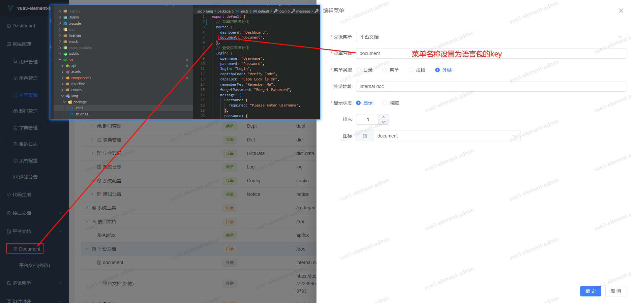
Task: Click the 确定 button
Action: [x=590, y=291]
